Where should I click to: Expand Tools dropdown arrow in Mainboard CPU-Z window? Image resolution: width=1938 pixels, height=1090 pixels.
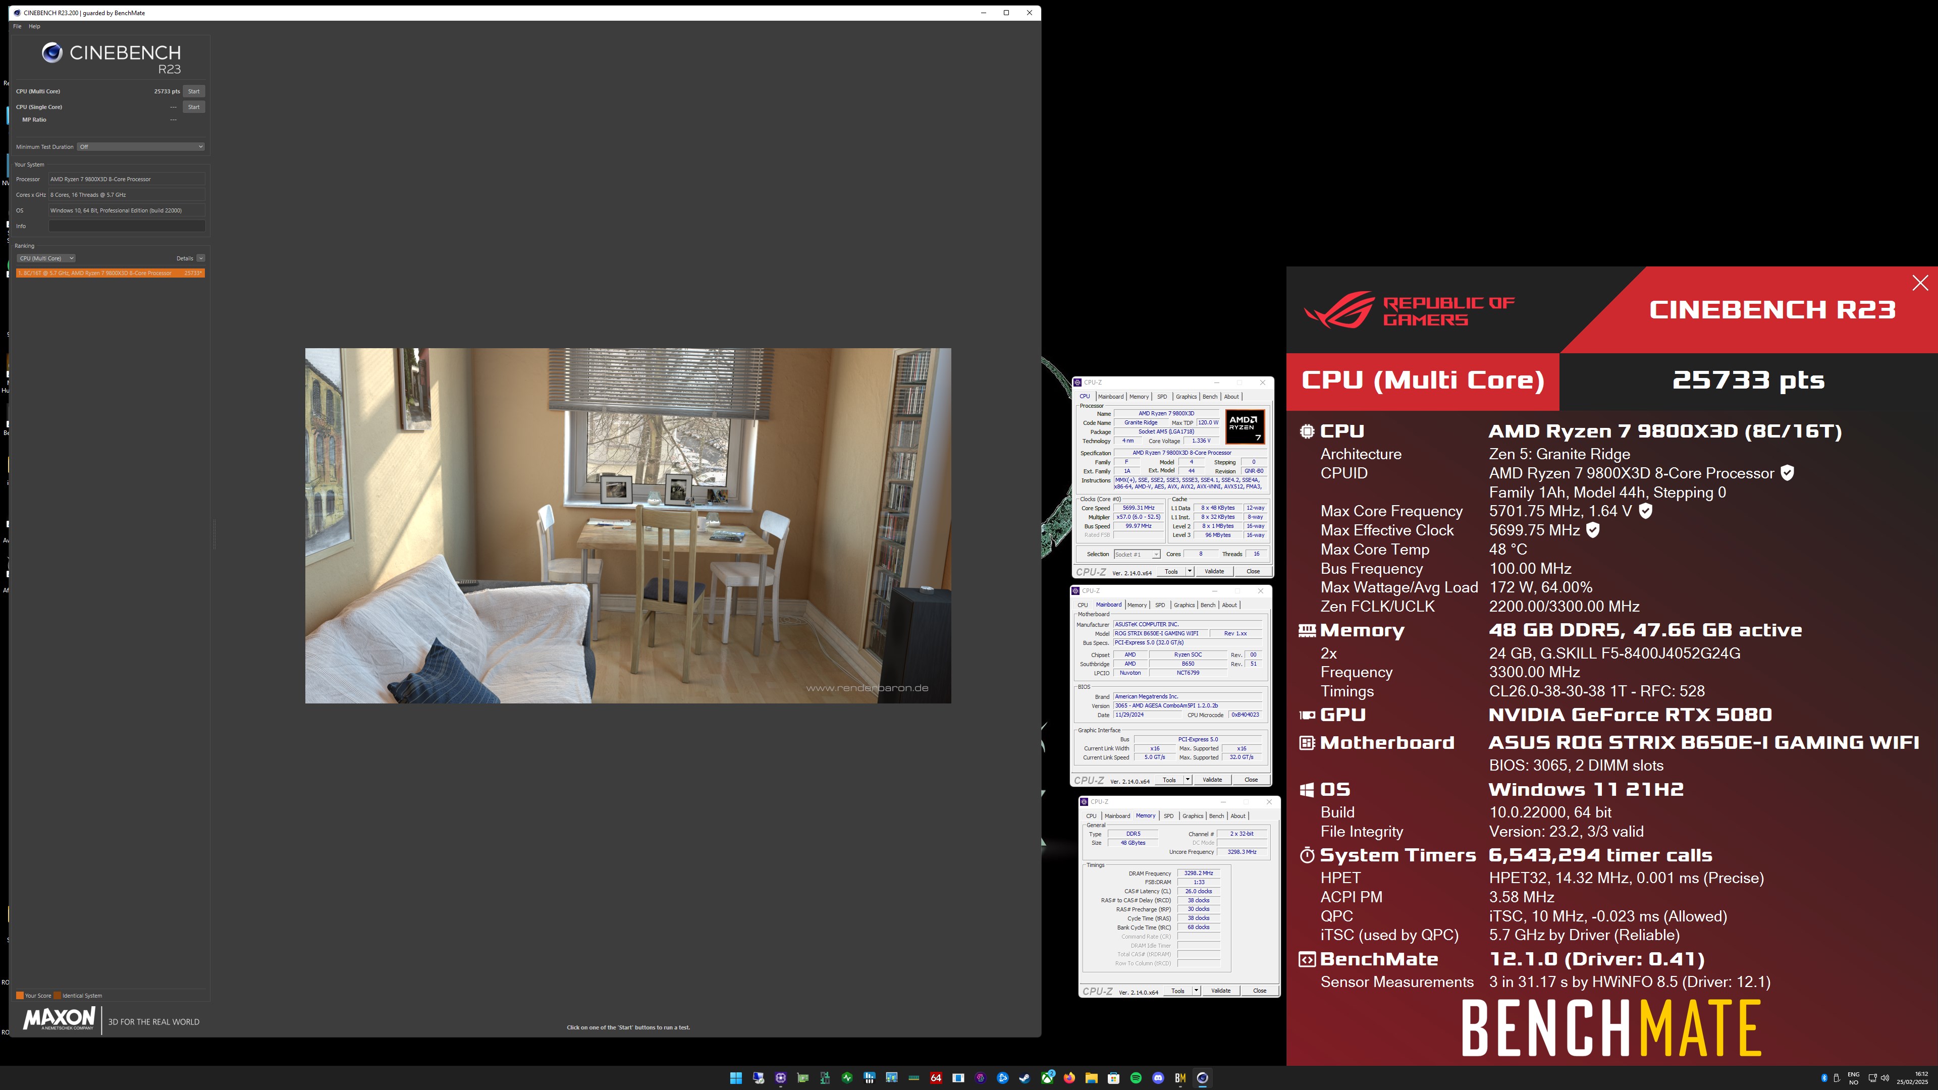1187,779
